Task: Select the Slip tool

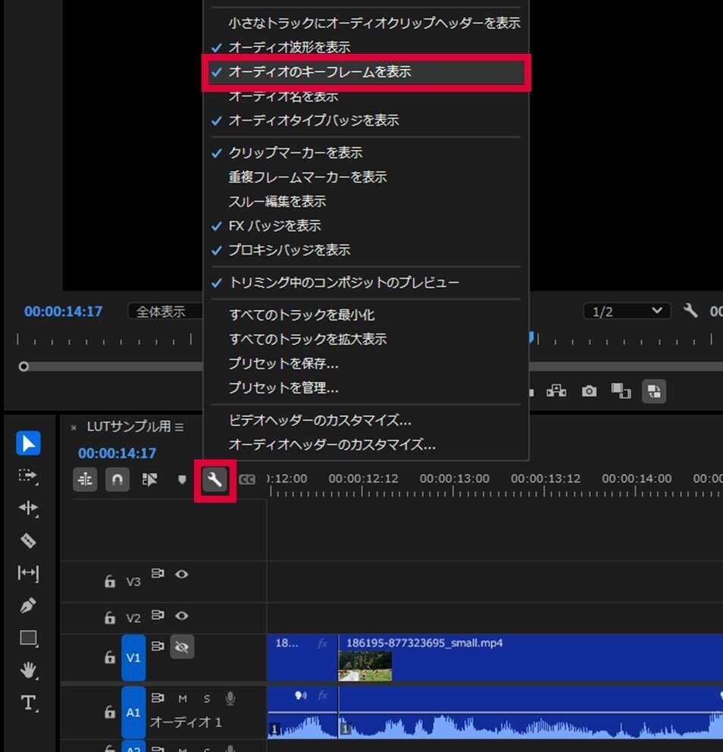Action: pos(28,574)
